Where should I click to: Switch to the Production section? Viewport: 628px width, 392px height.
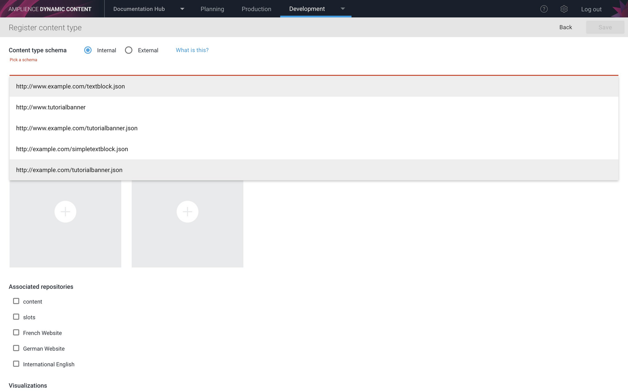click(256, 9)
